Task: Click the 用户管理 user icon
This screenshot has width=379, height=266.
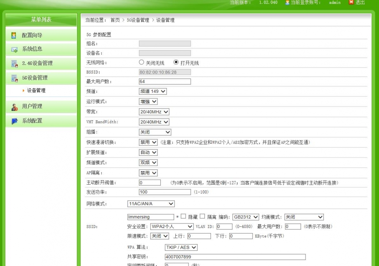Action: 14,107
